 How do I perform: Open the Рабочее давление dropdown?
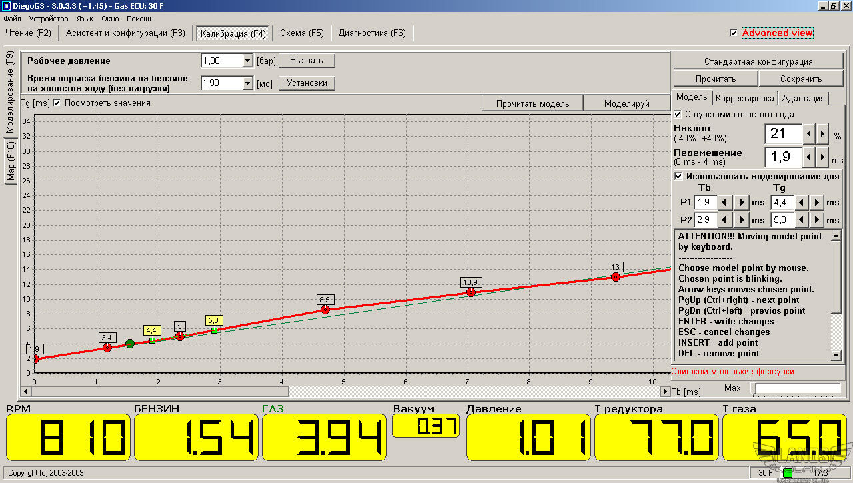point(247,61)
